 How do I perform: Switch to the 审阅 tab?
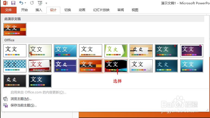(121, 10)
